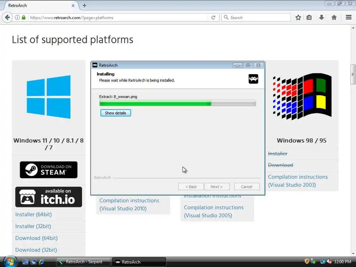356x267 pixels.
Task: Open a new browser tab
Action: click(84, 6)
